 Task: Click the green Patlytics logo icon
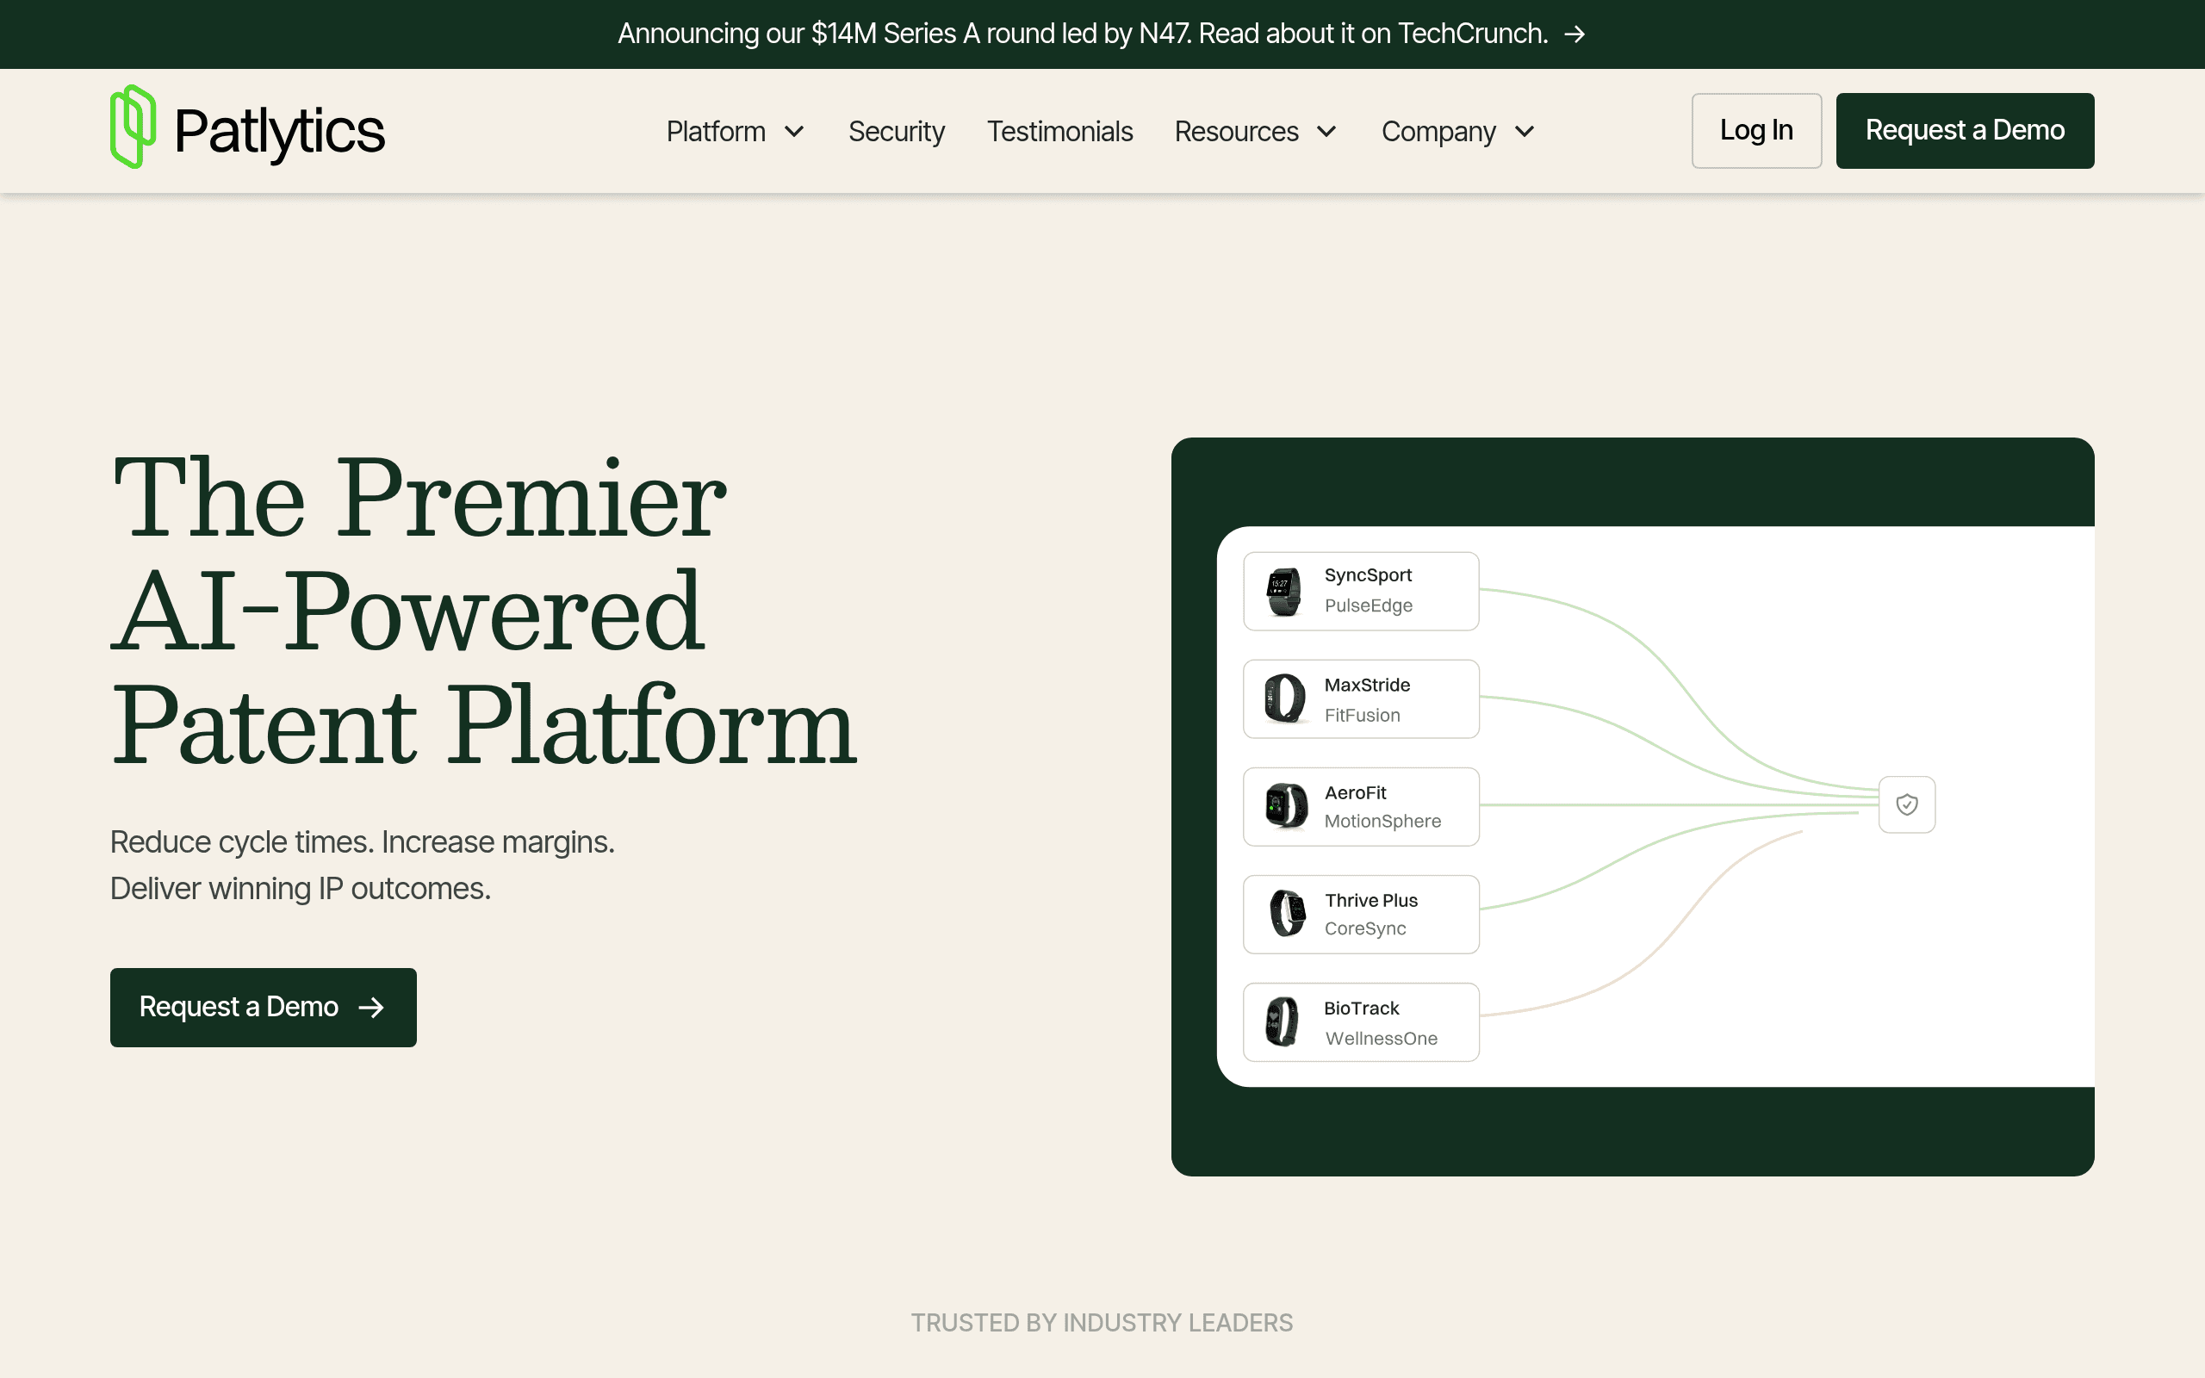coord(132,127)
